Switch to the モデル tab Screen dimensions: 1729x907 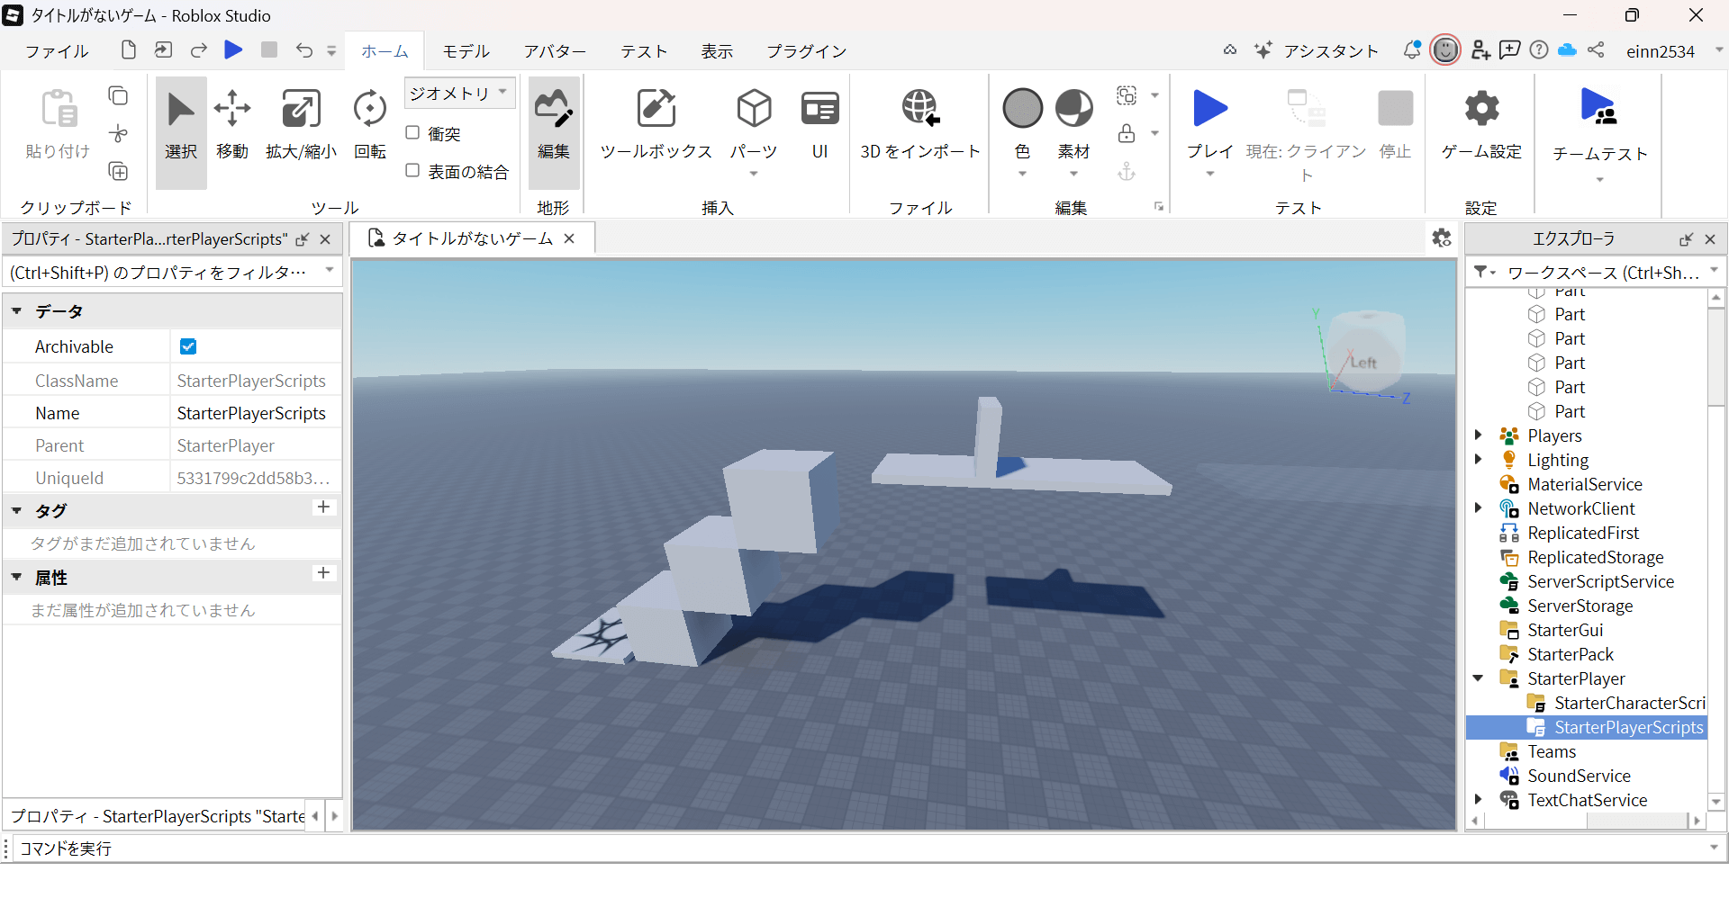pyautogui.click(x=466, y=51)
